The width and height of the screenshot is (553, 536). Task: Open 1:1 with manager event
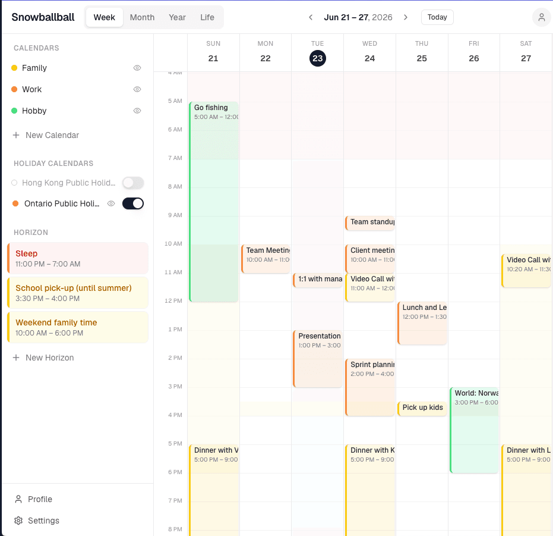click(318, 280)
